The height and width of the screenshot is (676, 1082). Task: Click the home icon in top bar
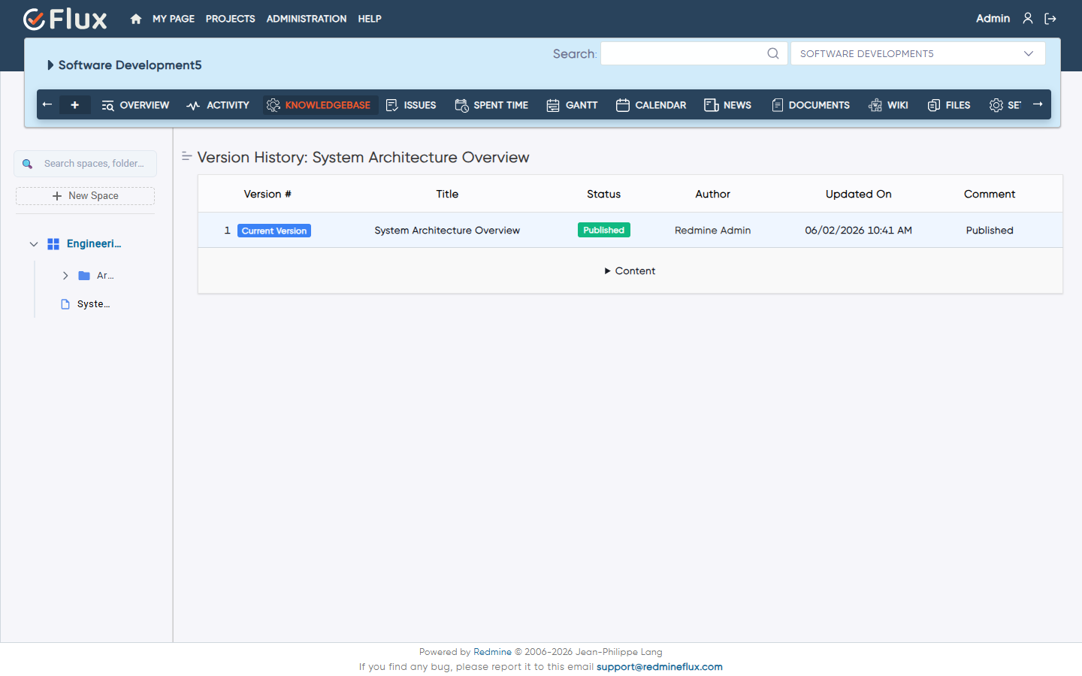[x=136, y=19]
